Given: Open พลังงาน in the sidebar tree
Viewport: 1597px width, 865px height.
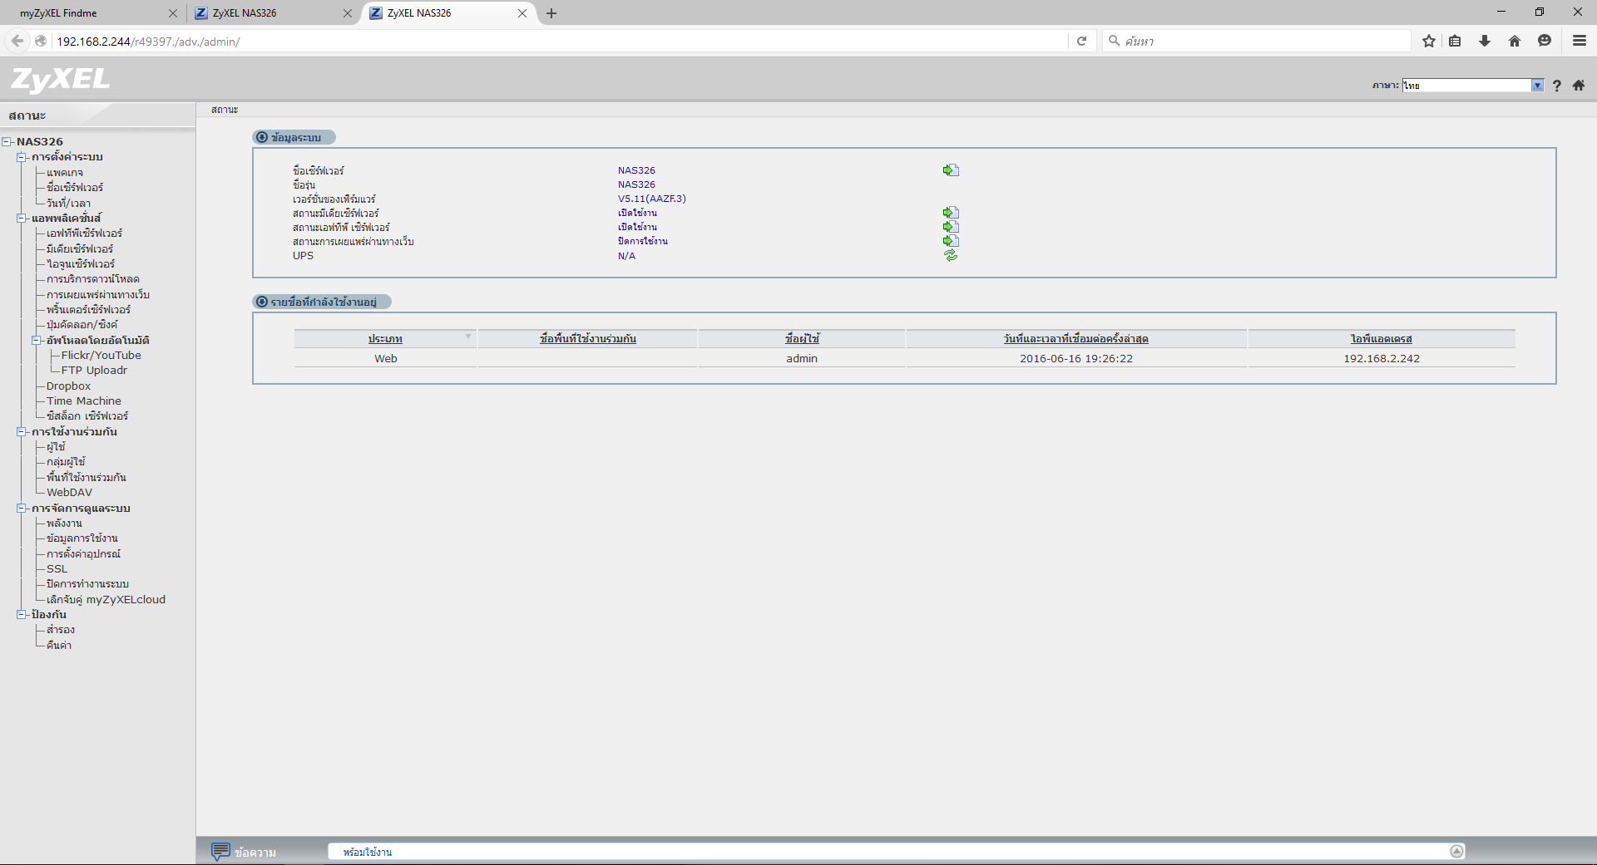Looking at the screenshot, I should [64, 523].
